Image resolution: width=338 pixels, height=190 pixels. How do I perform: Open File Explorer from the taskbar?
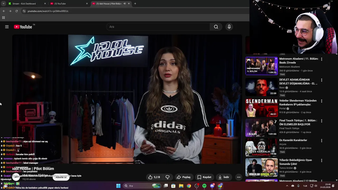tap(181, 186)
